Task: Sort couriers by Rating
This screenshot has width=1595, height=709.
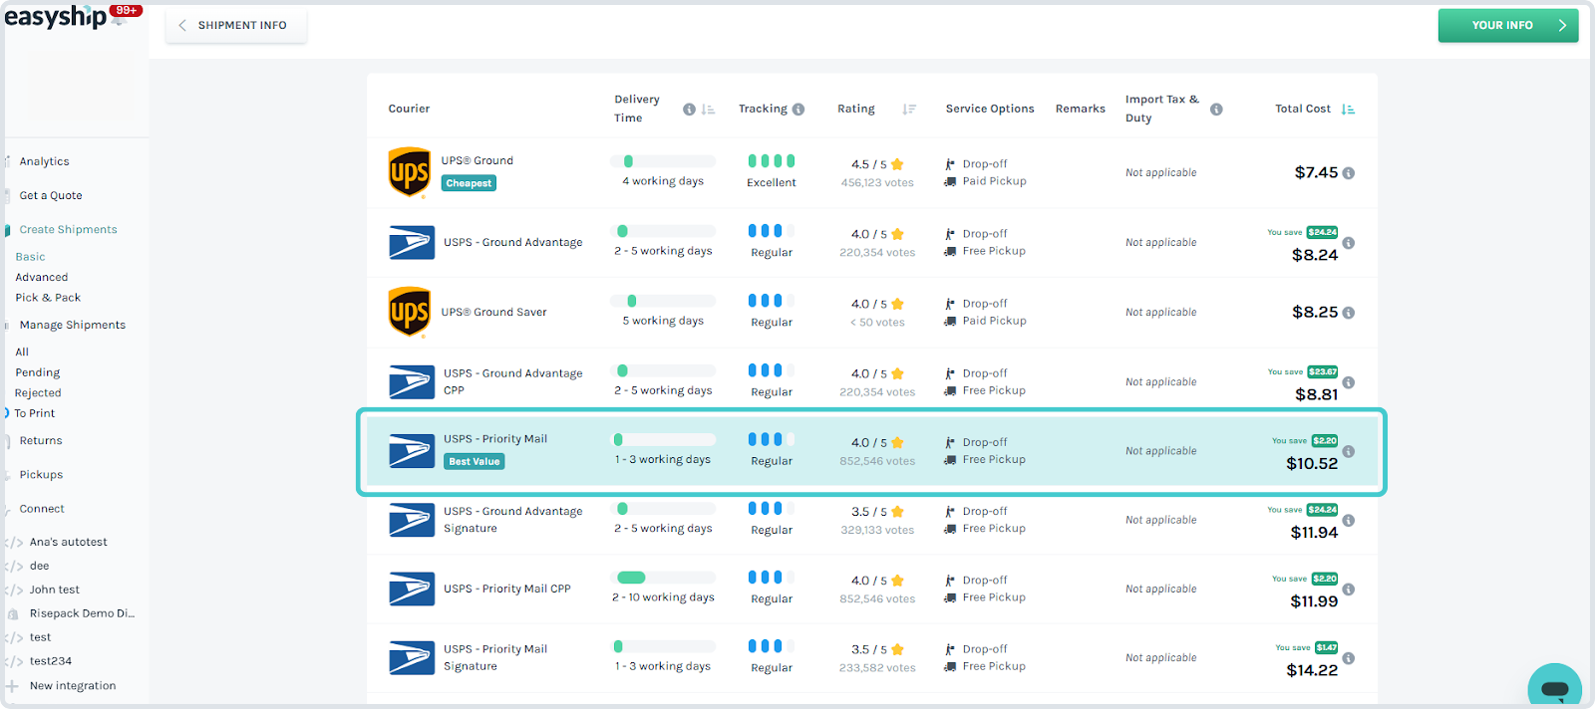Action: 909,110
